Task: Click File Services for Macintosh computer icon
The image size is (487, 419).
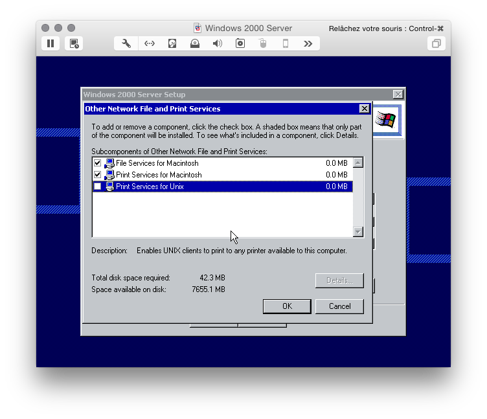Action: (109, 163)
